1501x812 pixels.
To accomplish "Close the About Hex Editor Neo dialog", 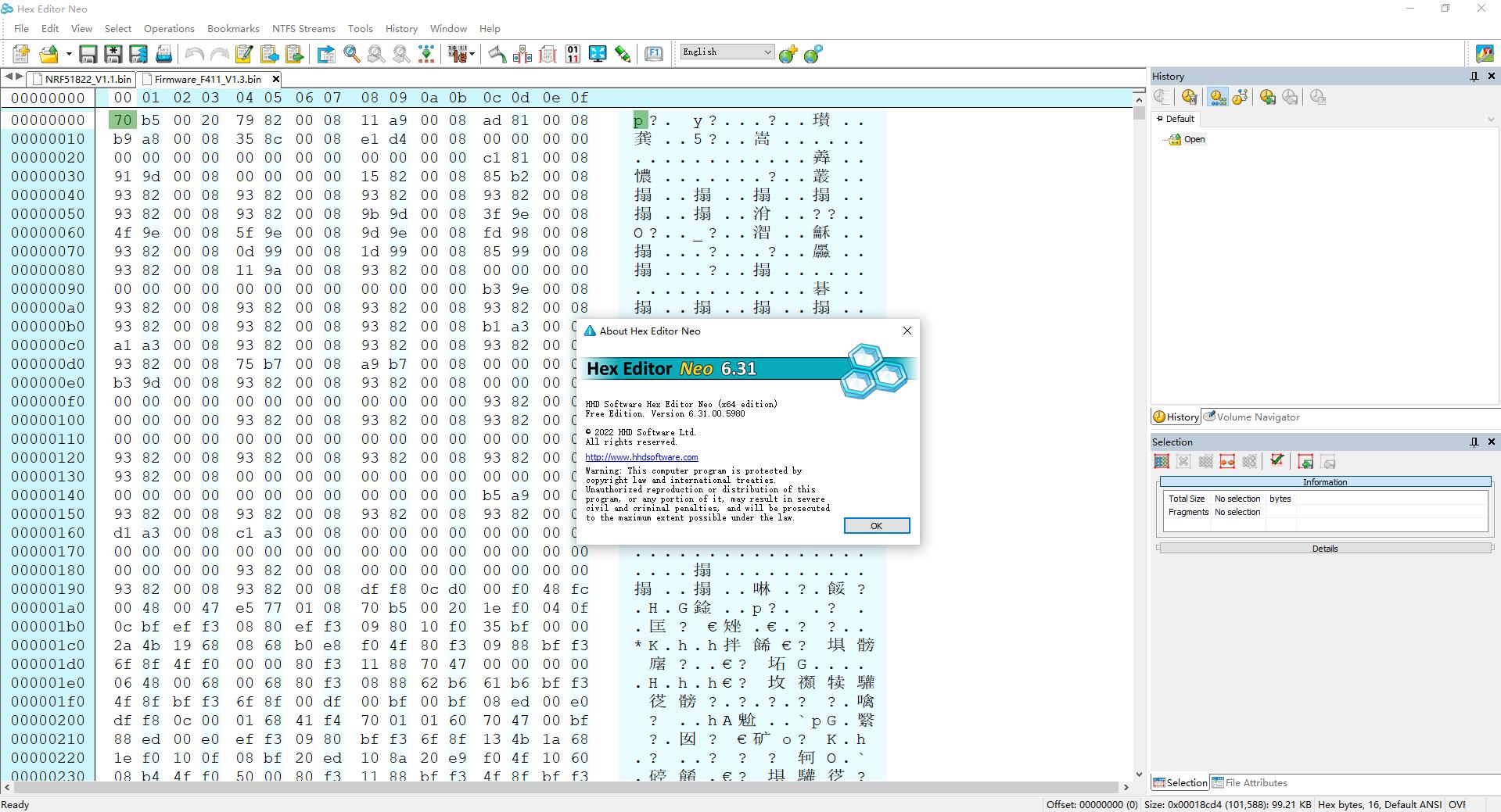I will (907, 331).
